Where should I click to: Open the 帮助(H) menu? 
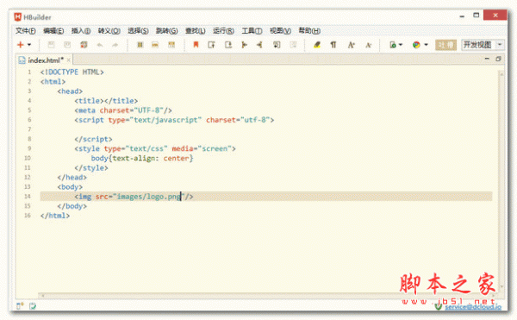click(309, 31)
